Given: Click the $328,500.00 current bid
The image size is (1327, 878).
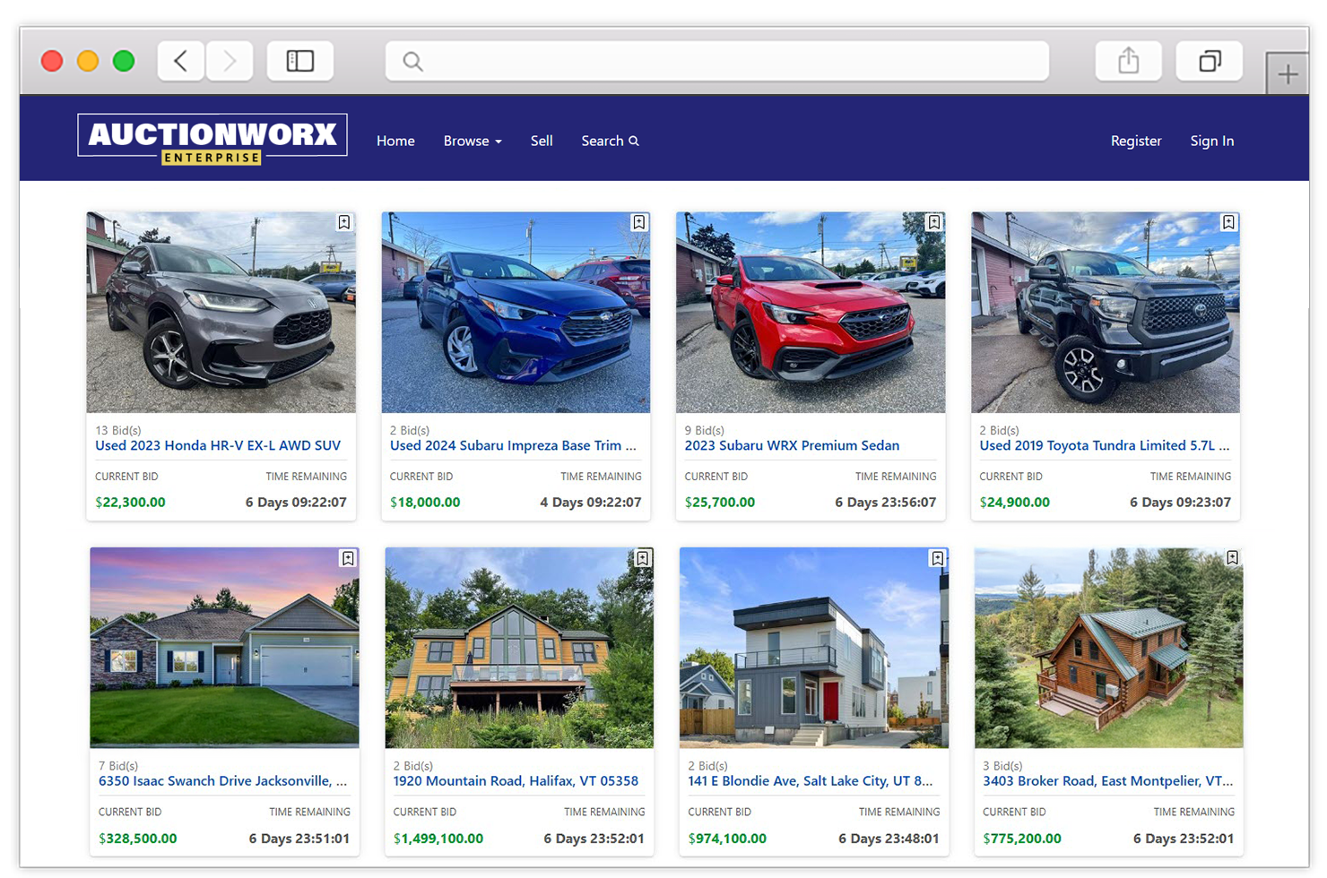Looking at the screenshot, I should point(138,839).
